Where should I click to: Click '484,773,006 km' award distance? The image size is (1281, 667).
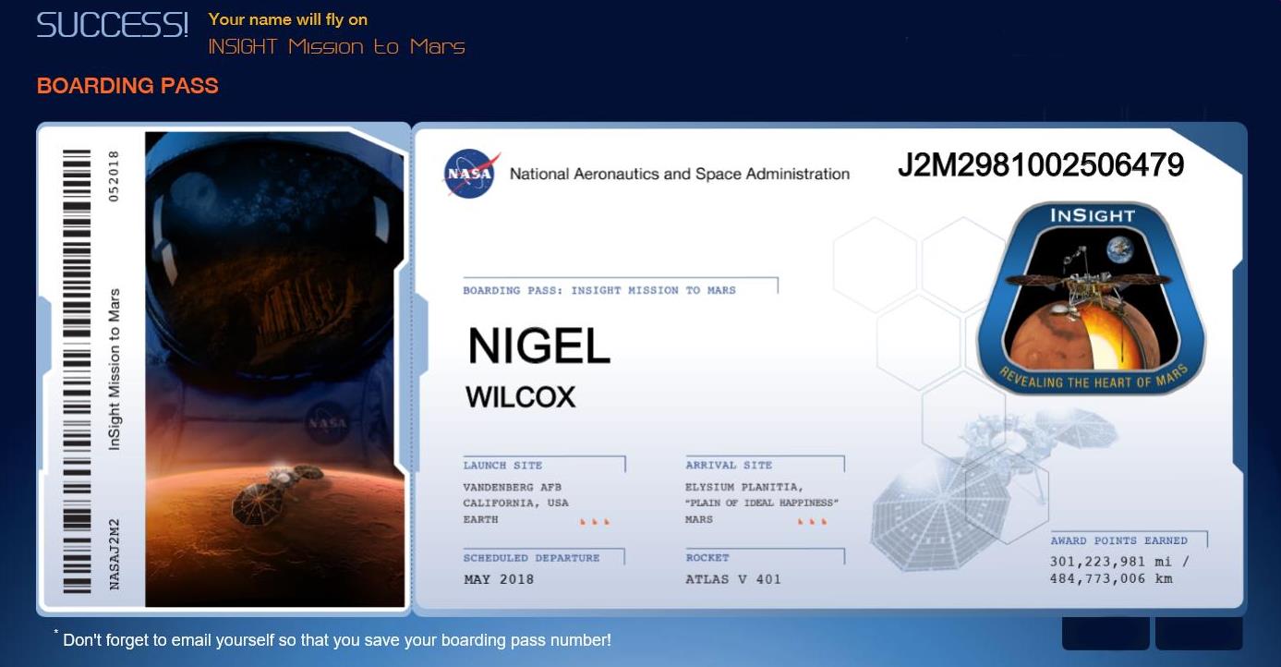1111,578
